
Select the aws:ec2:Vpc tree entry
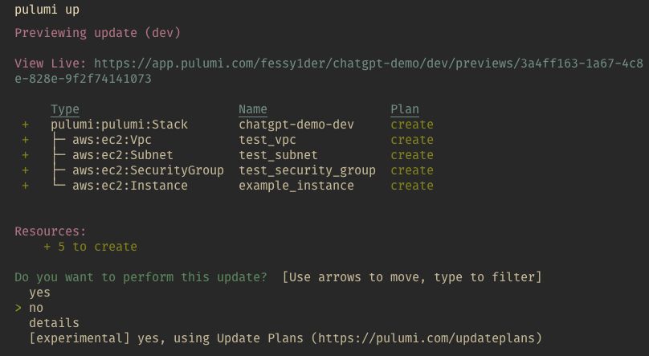tap(112, 140)
